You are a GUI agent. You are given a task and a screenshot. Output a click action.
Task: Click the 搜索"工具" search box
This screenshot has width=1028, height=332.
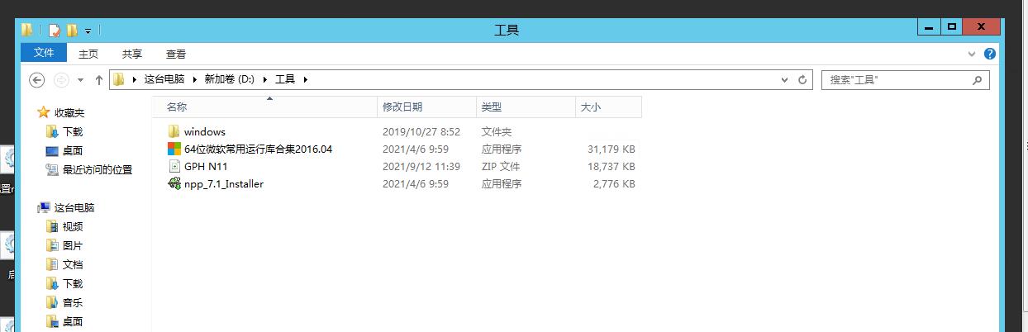[895, 80]
